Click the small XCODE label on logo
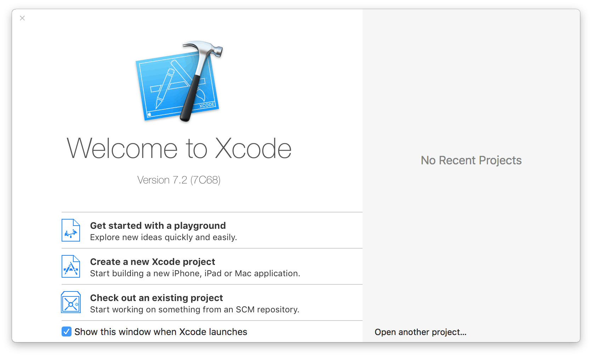The width and height of the screenshot is (592, 357). pos(207,105)
